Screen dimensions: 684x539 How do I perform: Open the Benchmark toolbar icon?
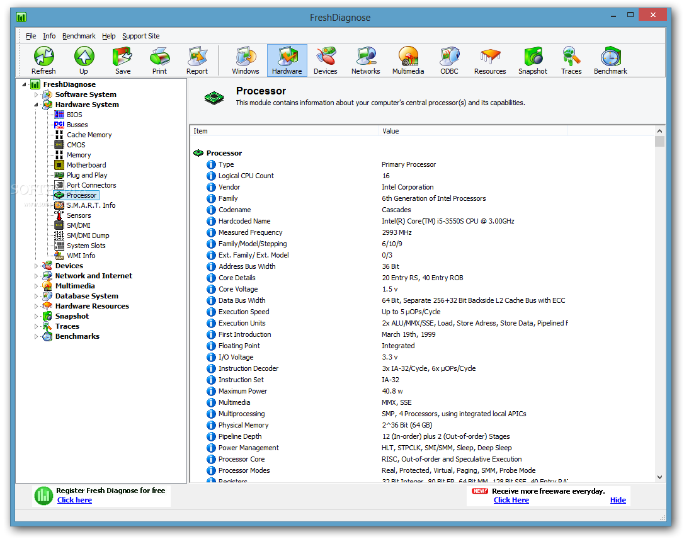point(610,60)
